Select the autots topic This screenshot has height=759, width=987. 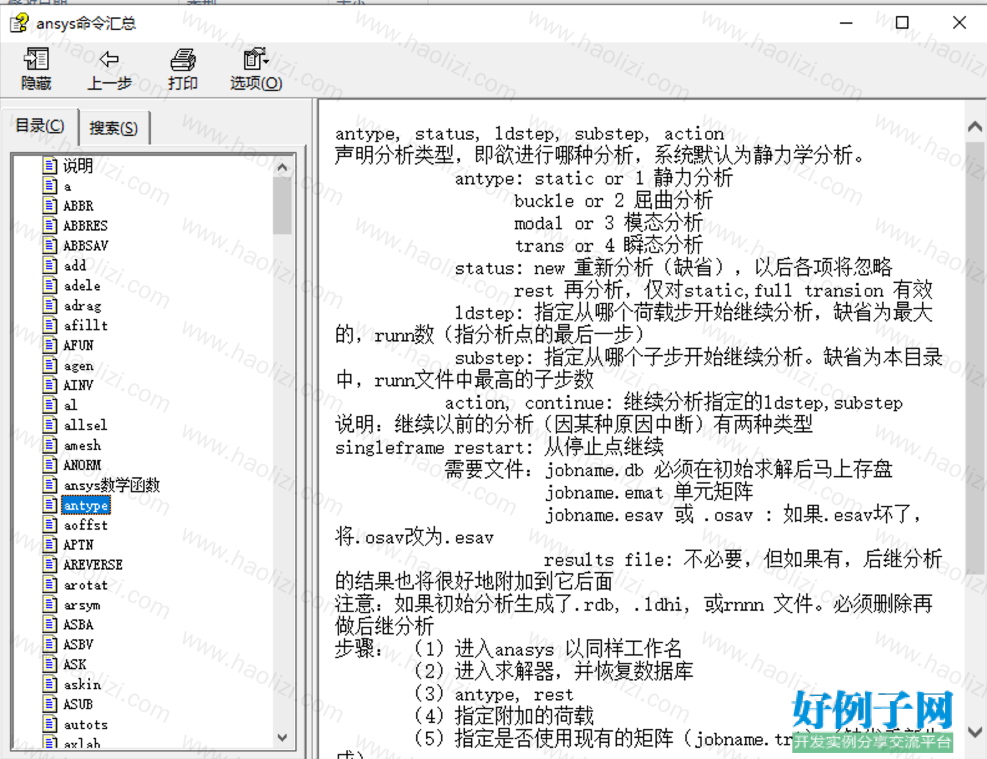85,724
